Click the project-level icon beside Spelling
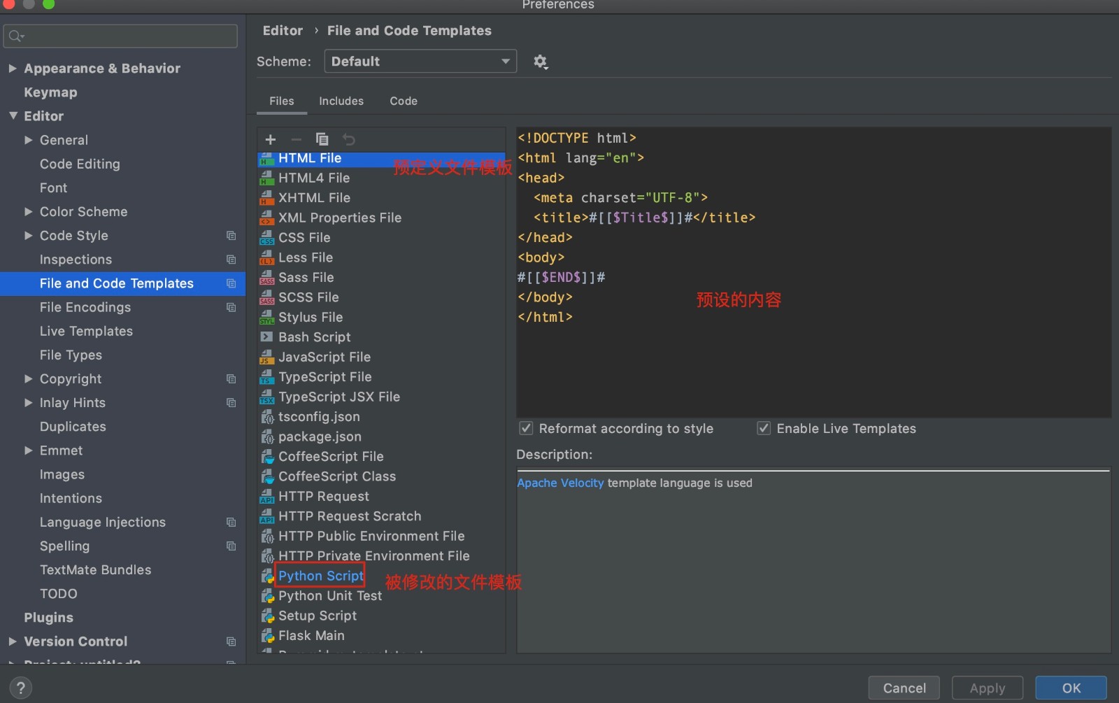 click(x=231, y=546)
